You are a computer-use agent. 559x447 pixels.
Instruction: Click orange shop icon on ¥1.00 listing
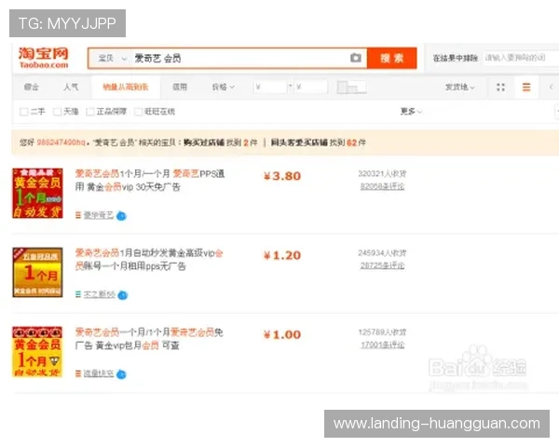78,373
